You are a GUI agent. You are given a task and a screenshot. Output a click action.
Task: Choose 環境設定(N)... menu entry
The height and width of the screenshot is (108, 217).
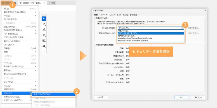point(20,89)
